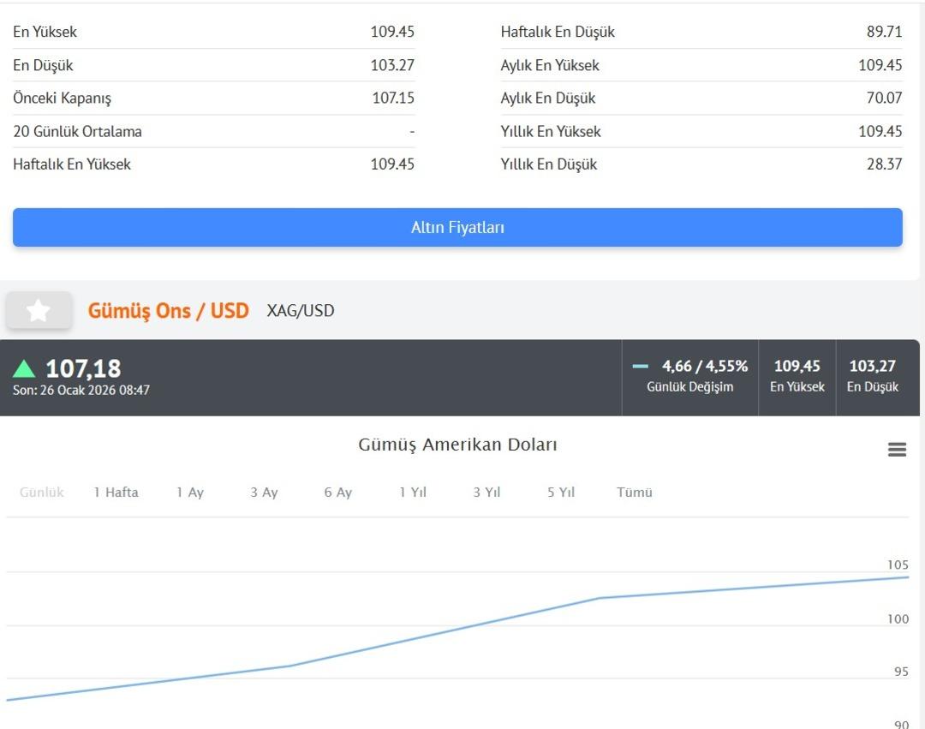
Task: Select the 3 Yıl chart range
Action: [486, 493]
